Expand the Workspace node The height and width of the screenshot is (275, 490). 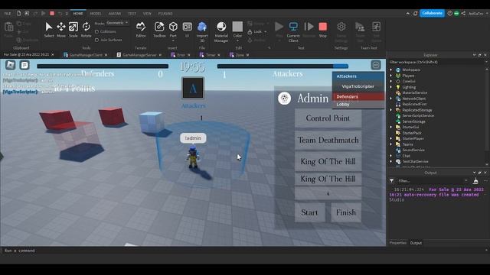(391, 70)
